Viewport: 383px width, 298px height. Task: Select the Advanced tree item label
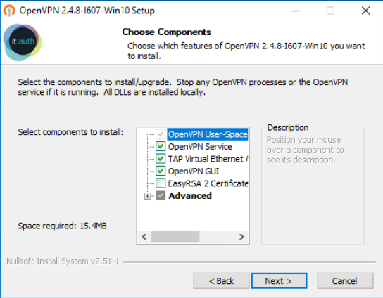pos(190,195)
